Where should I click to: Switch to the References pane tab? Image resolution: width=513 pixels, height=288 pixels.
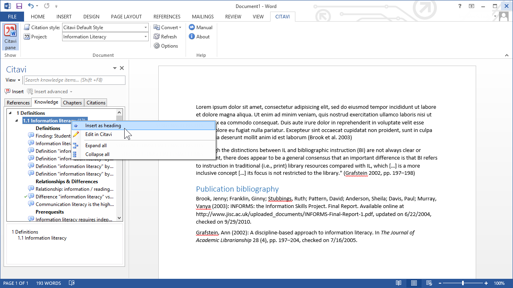pos(18,102)
